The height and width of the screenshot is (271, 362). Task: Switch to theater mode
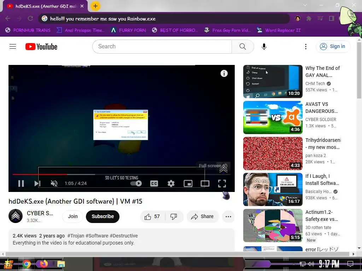(205, 183)
